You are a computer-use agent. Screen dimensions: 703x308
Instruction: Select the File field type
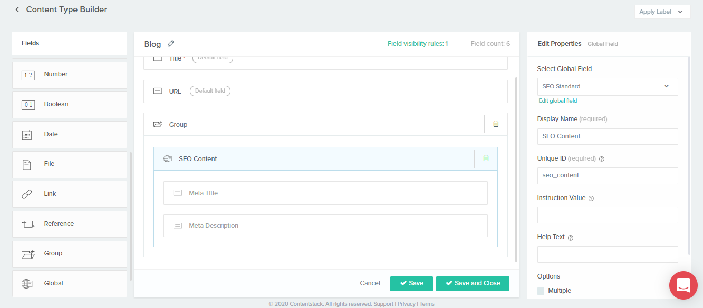[70, 164]
